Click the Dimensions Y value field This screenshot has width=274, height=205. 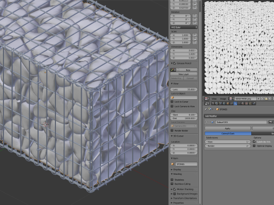point(184,54)
